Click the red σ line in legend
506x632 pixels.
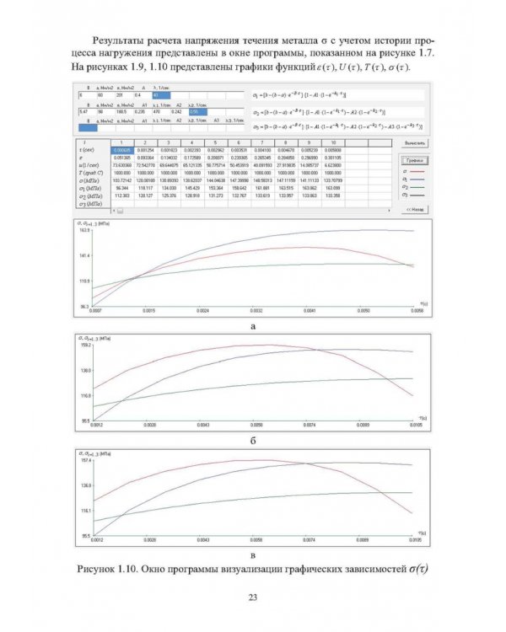click(418, 172)
